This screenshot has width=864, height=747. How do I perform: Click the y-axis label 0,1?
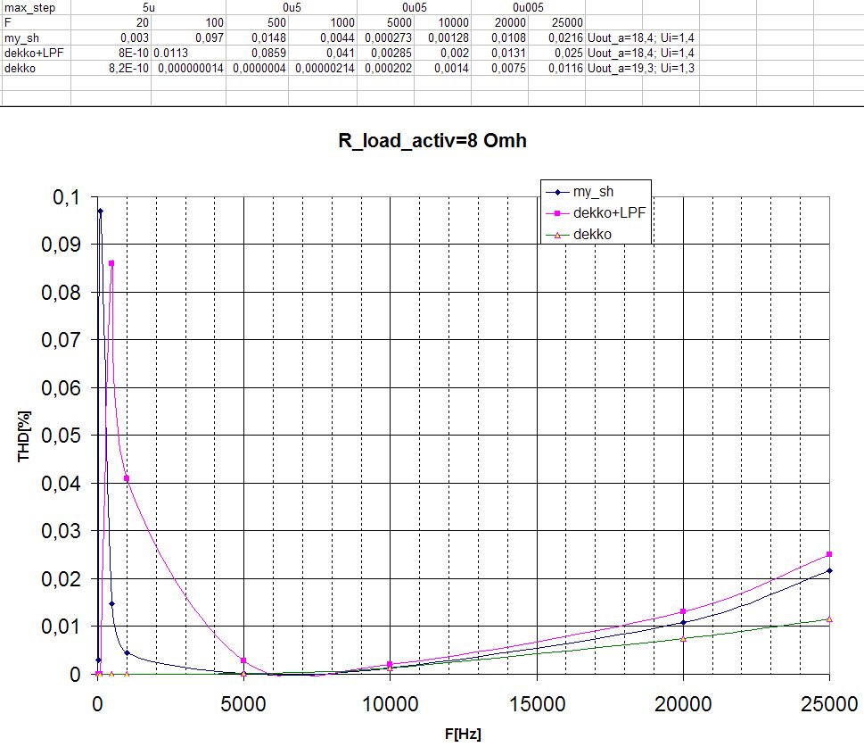pos(67,197)
